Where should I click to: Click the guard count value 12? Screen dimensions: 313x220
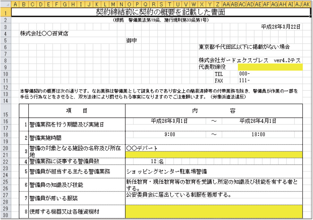click(154, 161)
